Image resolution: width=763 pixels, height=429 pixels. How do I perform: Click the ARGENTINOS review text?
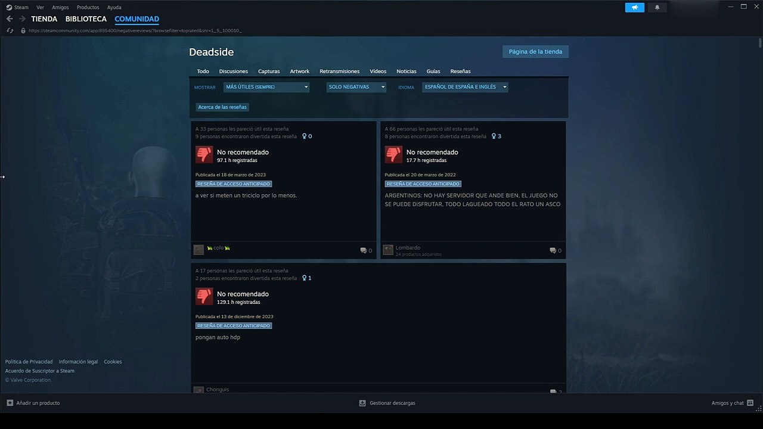coord(473,200)
